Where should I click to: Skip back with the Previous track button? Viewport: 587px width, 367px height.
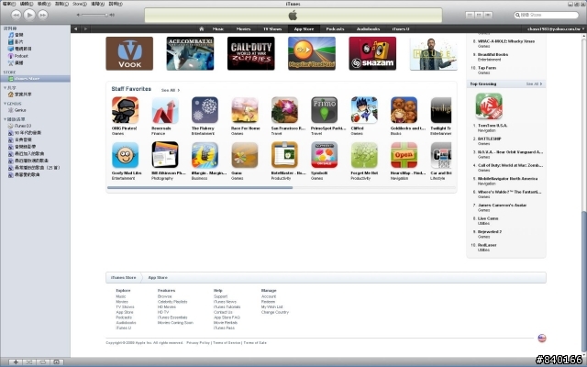17,15
